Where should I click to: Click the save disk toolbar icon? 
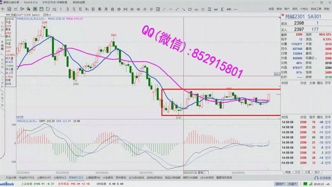tap(41, 9)
